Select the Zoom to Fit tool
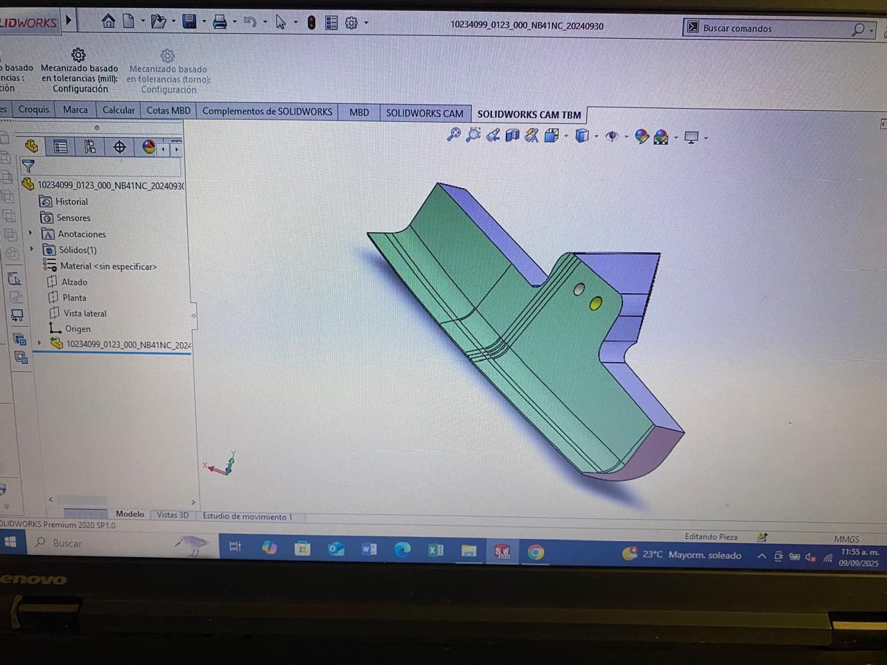 (x=453, y=136)
